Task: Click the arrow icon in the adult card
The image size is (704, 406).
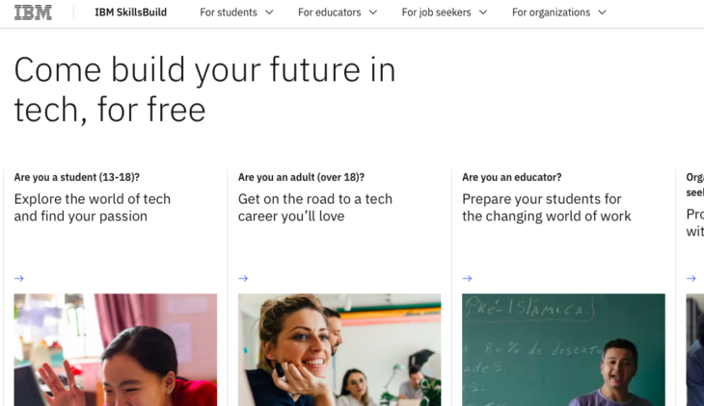Action: 243,278
